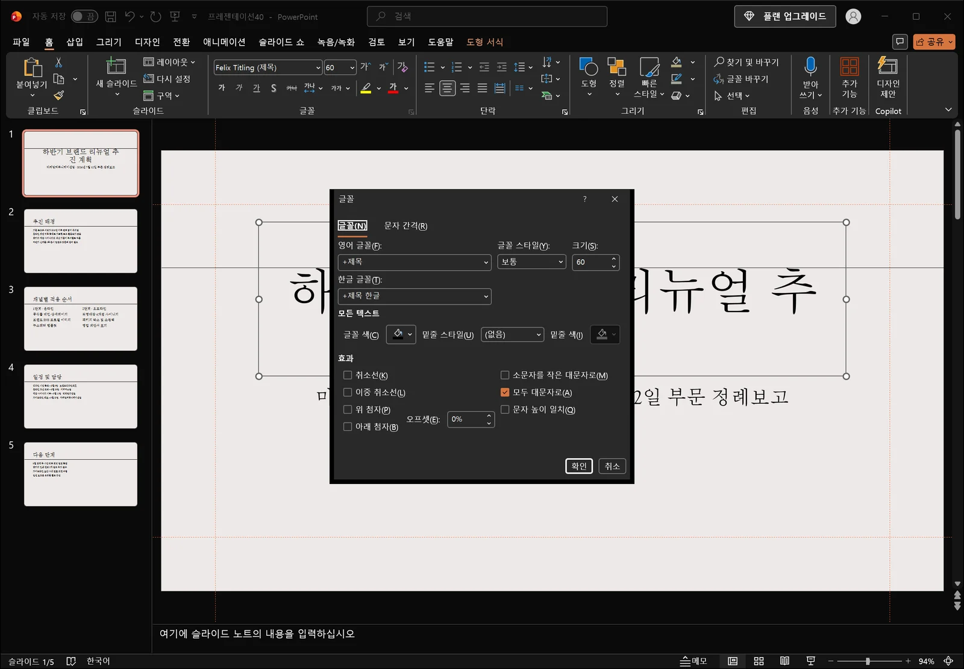The height and width of the screenshot is (669, 964).
Task: Increase font size with the ribbon 가^ icon
Action: pyautogui.click(x=366, y=67)
